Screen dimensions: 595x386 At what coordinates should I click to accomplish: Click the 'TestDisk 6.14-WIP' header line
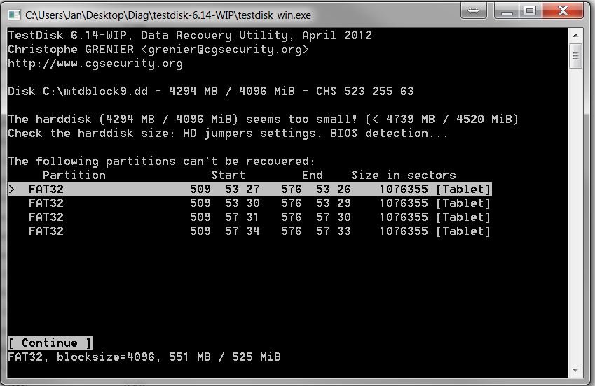click(x=190, y=35)
